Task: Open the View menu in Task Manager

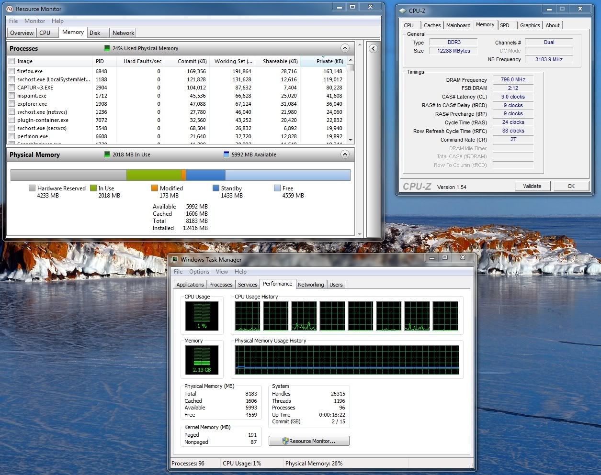Action: [222, 272]
